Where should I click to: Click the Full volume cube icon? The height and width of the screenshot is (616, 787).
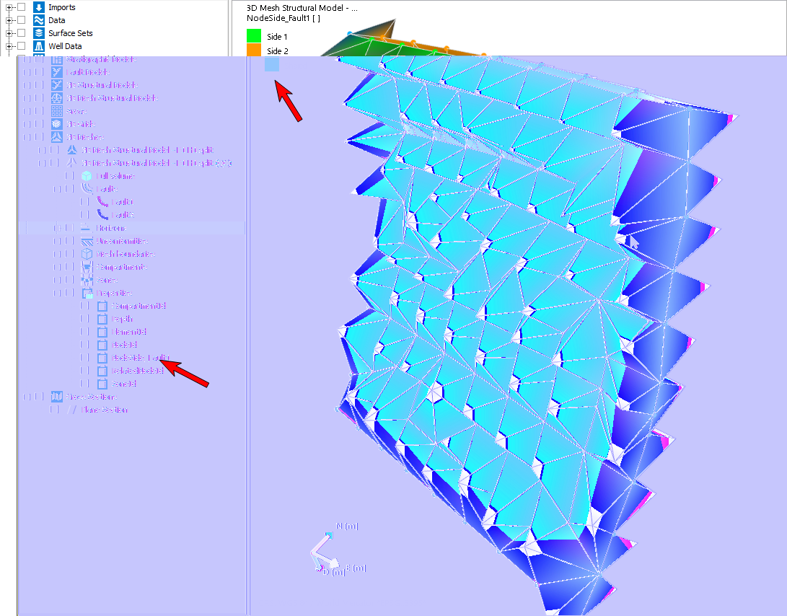click(87, 176)
